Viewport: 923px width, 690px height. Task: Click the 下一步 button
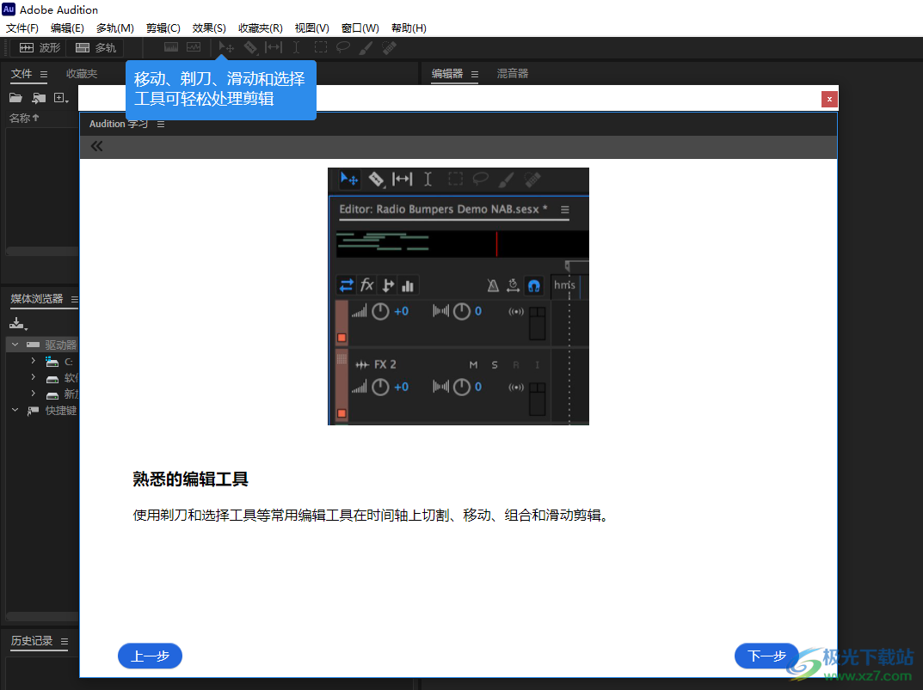pyautogui.click(x=766, y=656)
